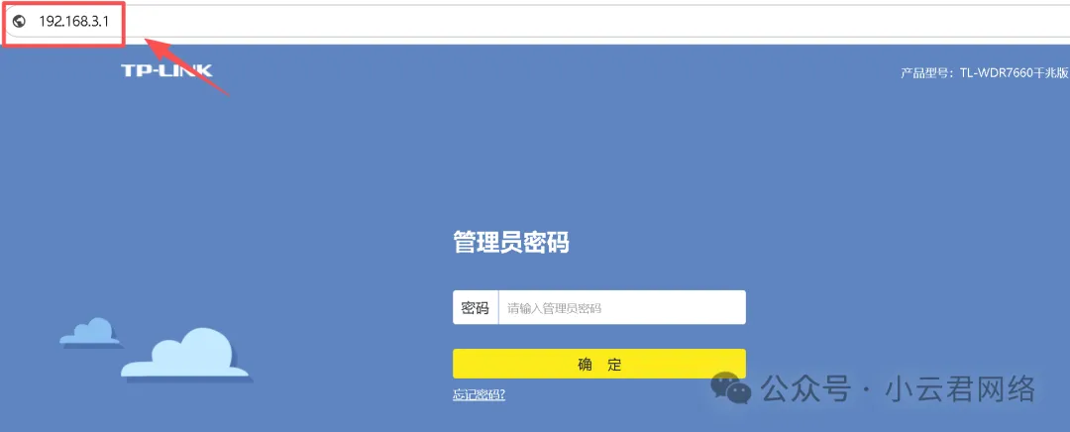Click the small cloud illustration
1070x432 pixels.
(87, 332)
